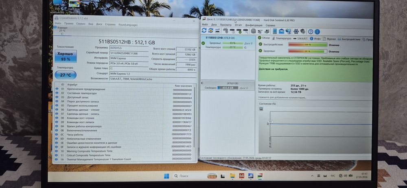Select the 05 Процент использования attribute row

pyautogui.click(x=124, y=106)
